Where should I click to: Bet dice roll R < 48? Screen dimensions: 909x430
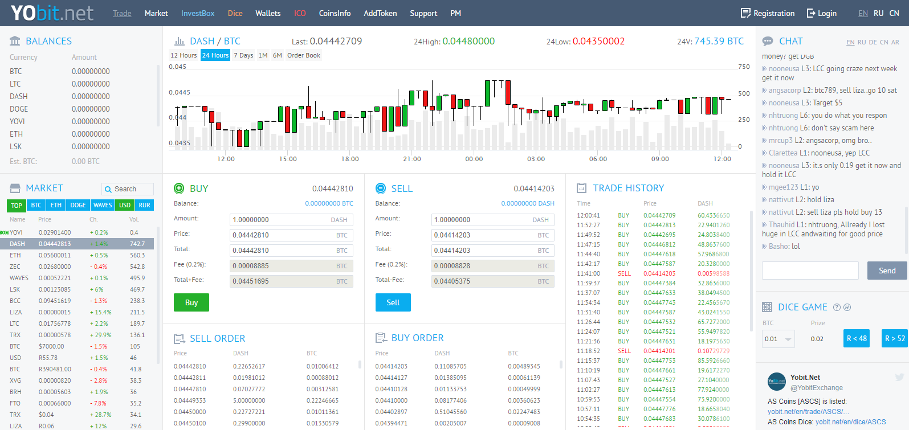pos(857,338)
